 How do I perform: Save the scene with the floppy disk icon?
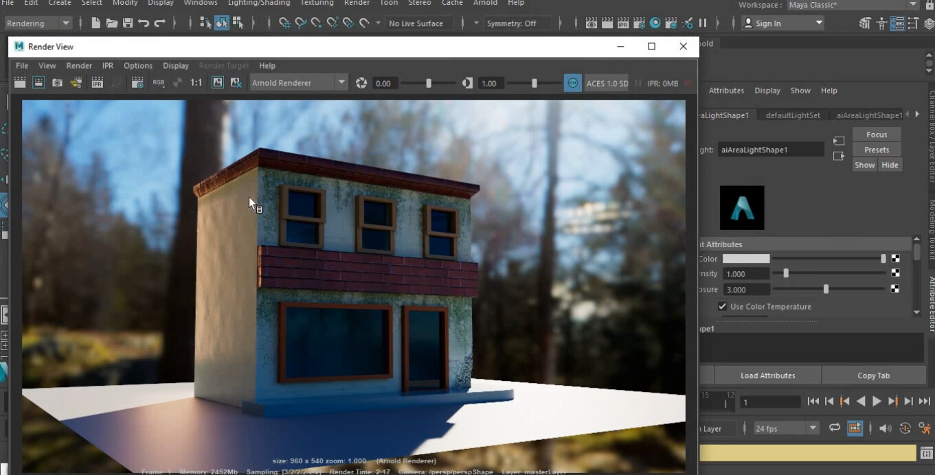point(128,23)
